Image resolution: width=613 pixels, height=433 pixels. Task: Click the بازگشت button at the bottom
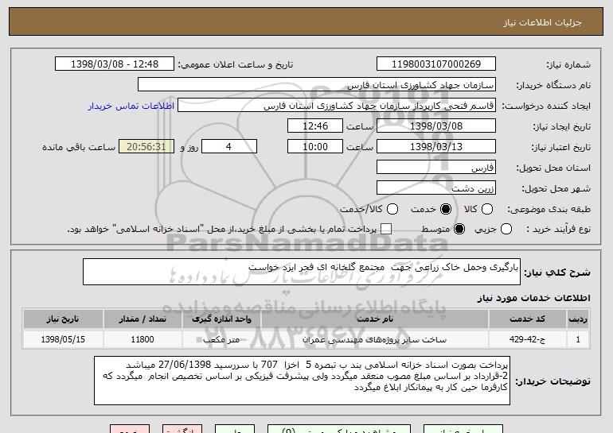pyautogui.click(x=182, y=429)
